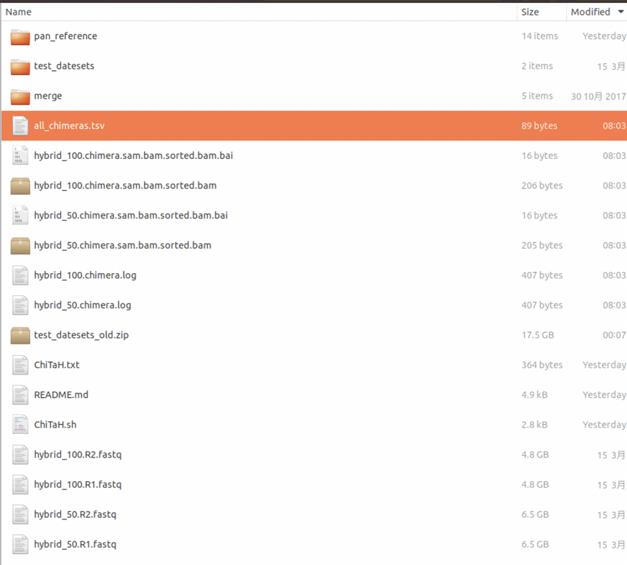The image size is (627, 565).
Task: Select the ChiTaH.txt file name
Action: pos(57,365)
